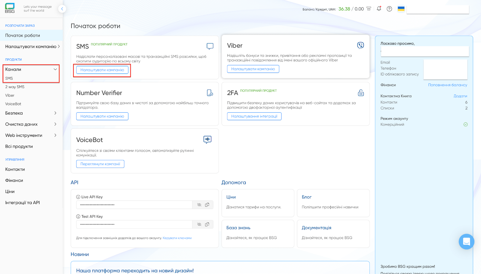Click the Ukrainian flag language icon
Screen dimensions: 481x274
pos(401,9)
